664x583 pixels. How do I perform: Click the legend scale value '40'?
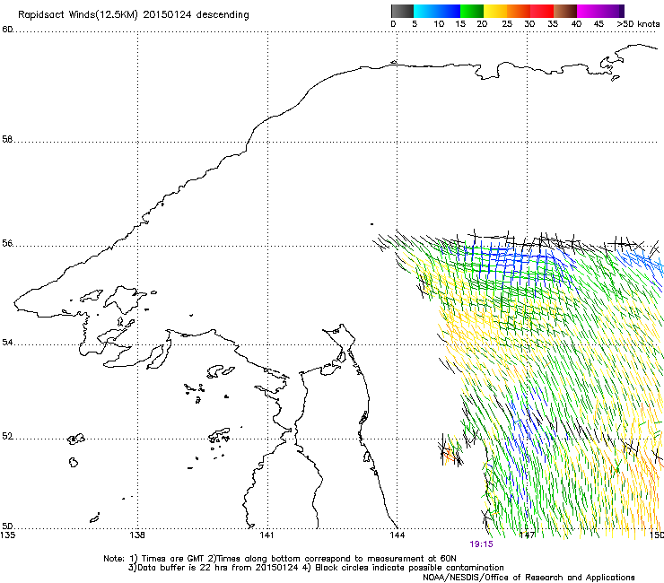click(x=576, y=24)
